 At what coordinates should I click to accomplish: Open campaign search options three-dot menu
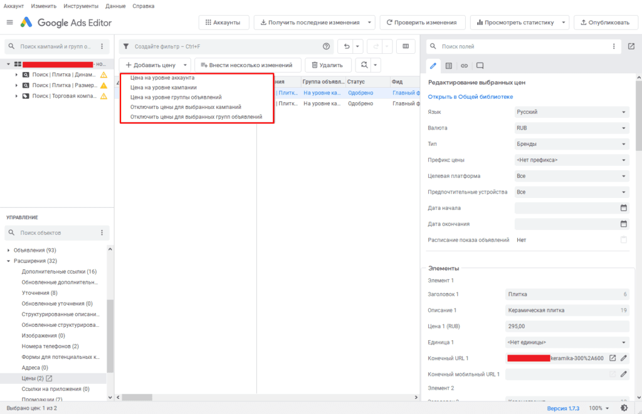click(102, 46)
